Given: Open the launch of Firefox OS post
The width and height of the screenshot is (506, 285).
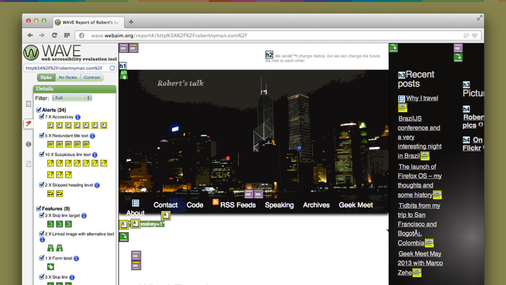Looking at the screenshot, I should click(x=420, y=181).
